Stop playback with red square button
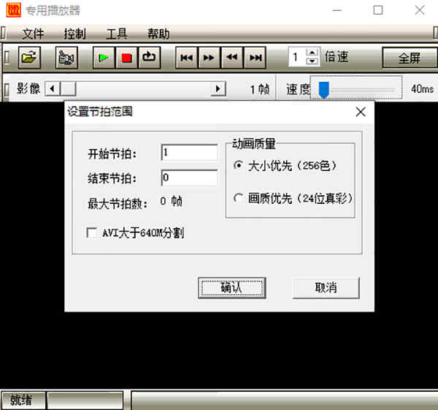The height and width of the screenshot is (410, 438). pos(126,58)
